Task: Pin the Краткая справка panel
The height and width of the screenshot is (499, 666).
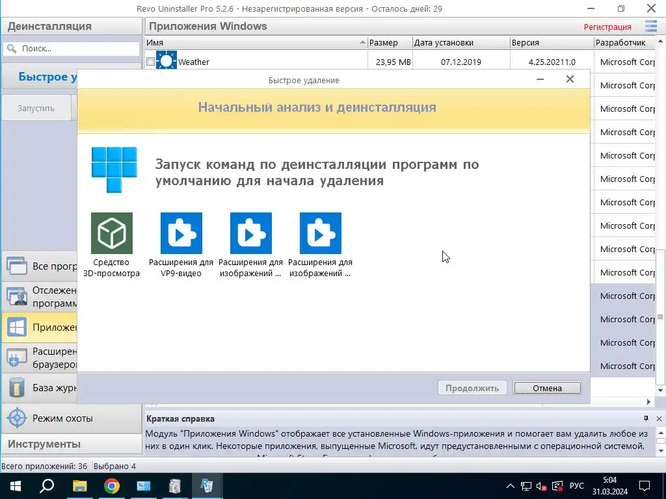Action: (646, 418)
